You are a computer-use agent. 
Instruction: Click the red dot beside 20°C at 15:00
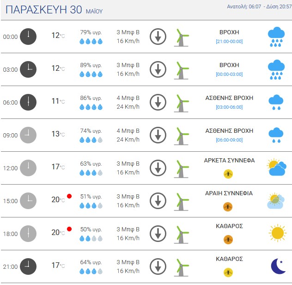click(x=69, y=196)
